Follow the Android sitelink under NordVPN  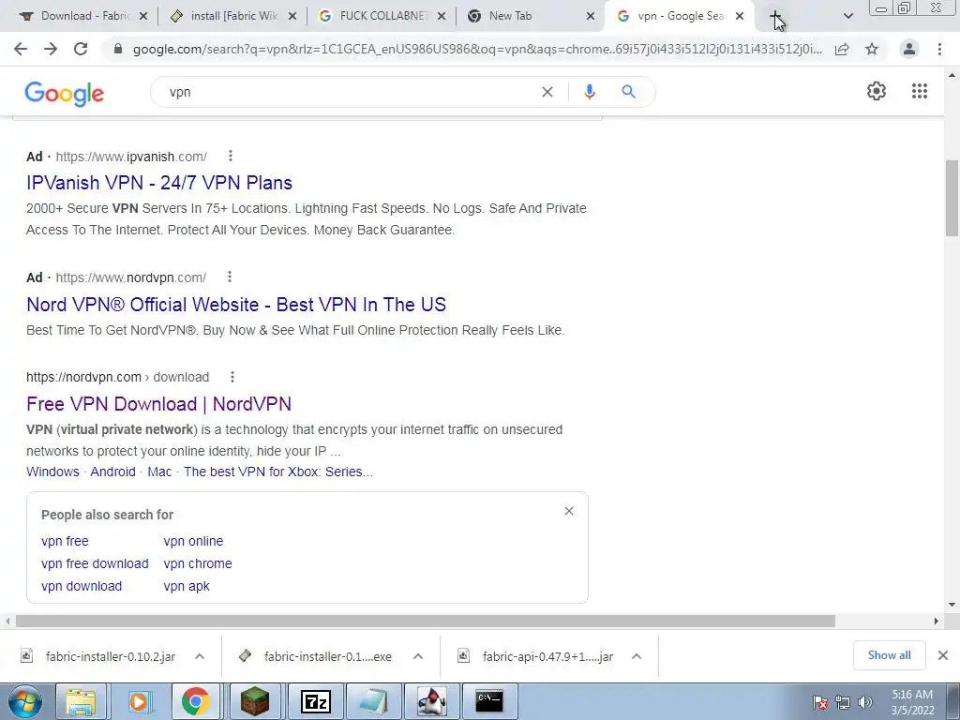click(112, 472)
